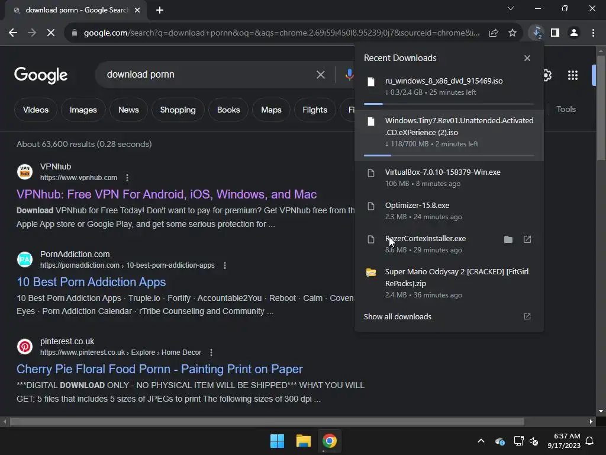Open the tab search chevron
Viewport: 606px width, 455px height.
click(x=511, y=8)
